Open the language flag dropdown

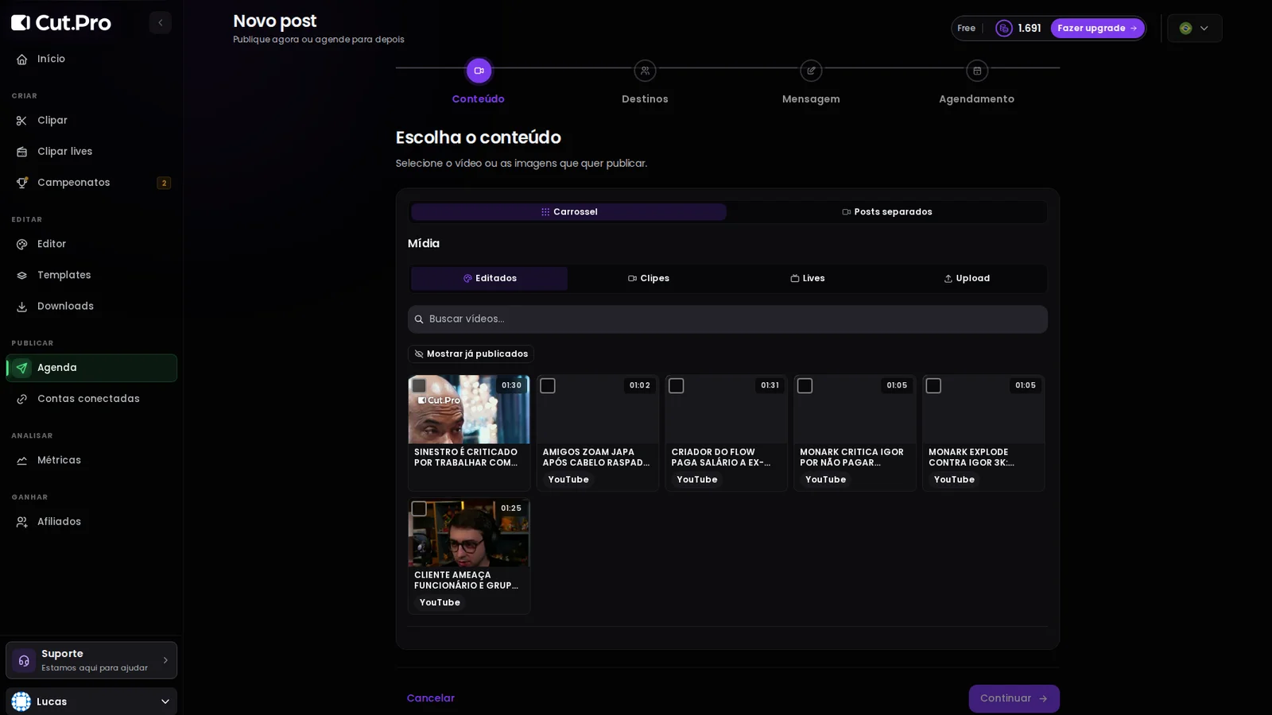tap(1195, 29)
